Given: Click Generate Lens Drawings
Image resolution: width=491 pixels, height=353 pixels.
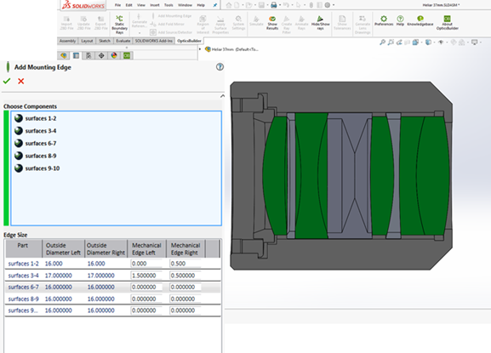Looking at the screenshot, I should pos(363,25).
